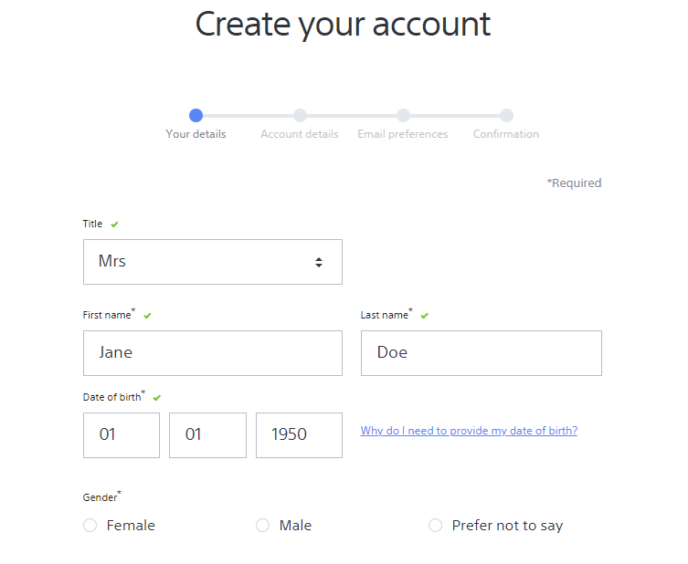Viewport: 688px width, 564px height.
Task: Go to the Account details step label
Action: click(300, 134)
